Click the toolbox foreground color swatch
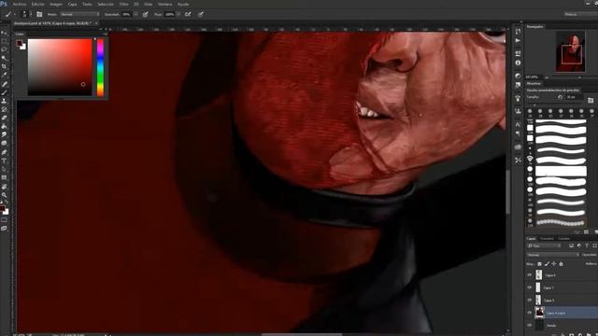The height and width of the screenshot is (336, 598). [x=2, y=208]
